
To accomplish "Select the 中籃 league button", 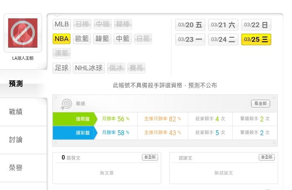I will click(x=122, y=39).
